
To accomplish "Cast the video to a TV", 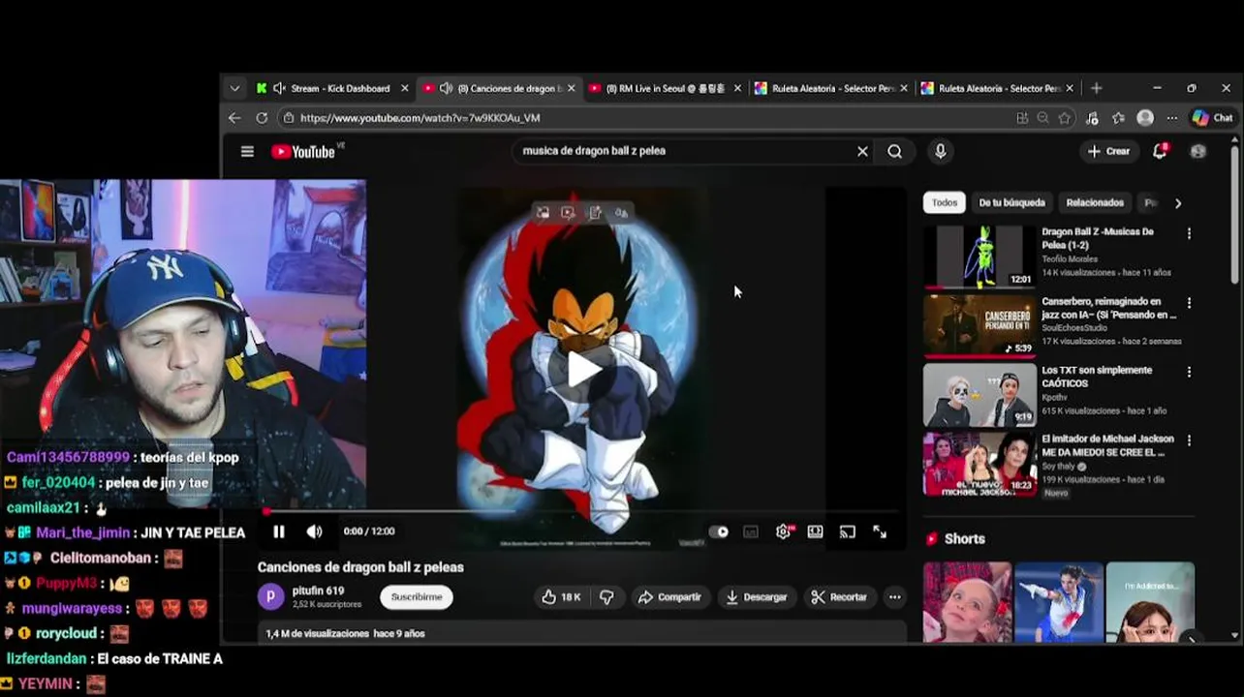I will [x=848, y=531].
